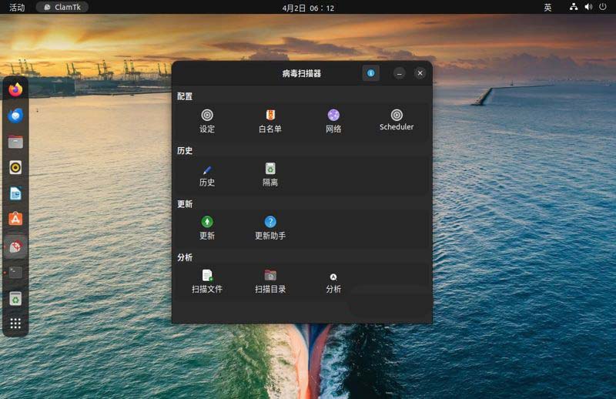The width and height of the screenshot is (616, 399).
Task: Open Terminal from the dock
Action: tap(15, 272)
